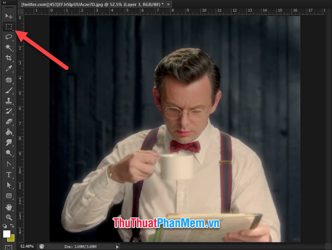
Task: Collapse the toolbar with the double-arrow chevron
Action: (4, 2)
